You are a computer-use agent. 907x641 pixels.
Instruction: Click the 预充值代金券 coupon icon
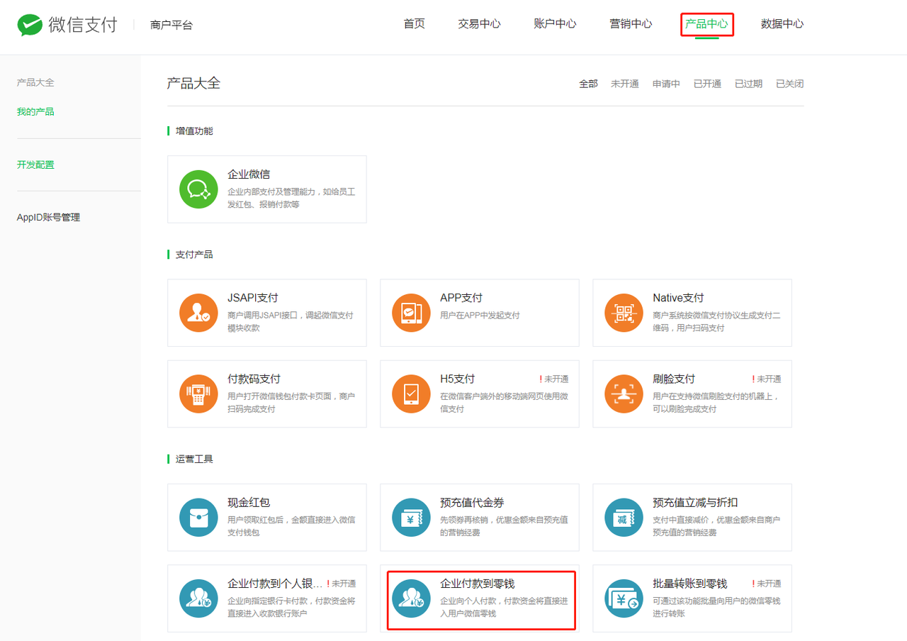411,518
